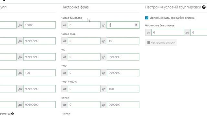
Task: Click the quoted "WS" 'от' input
Action: point(84,73)
